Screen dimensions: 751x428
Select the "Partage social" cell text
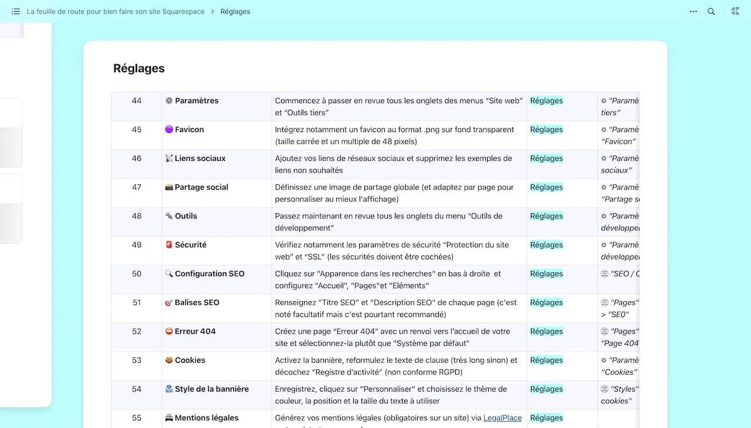[x=201, y=187]
